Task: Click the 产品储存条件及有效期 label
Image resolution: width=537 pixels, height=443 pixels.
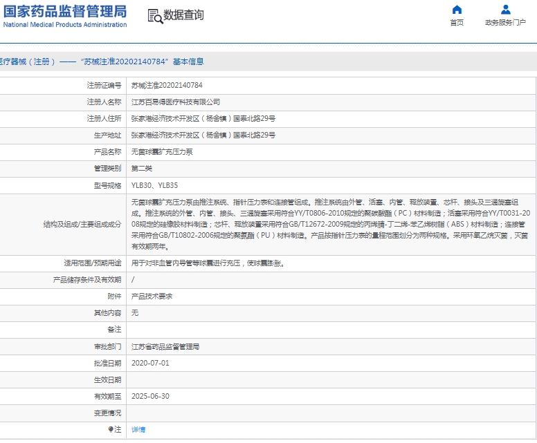Action: [87, 280]
